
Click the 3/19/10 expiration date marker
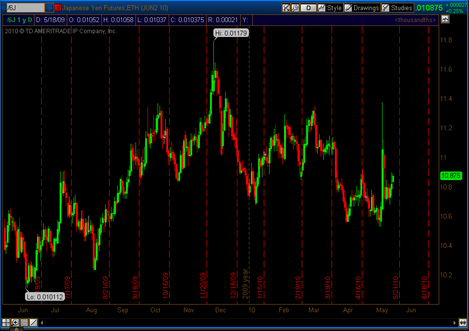coord(328,287)
